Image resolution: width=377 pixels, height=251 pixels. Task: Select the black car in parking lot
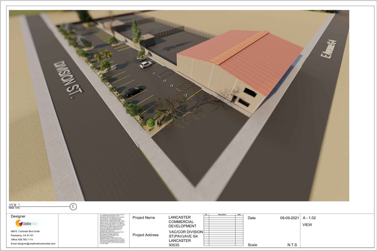(134, 92)
